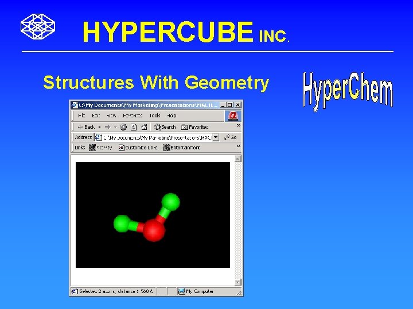Open the Entertainment links folder
The height and width of the screenshot is (309, 413).
coord(182,148)
